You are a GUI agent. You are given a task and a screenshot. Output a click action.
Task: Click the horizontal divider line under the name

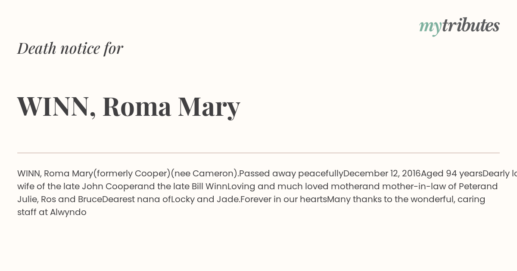point(258,153)
